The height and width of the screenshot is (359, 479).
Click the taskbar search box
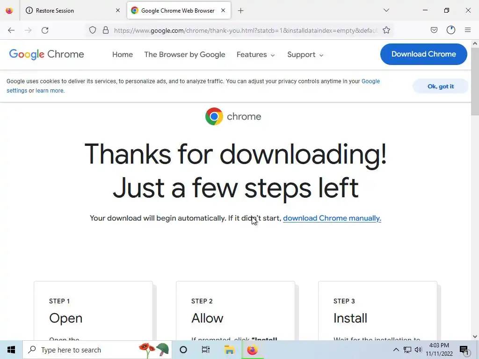click(97, 350)
